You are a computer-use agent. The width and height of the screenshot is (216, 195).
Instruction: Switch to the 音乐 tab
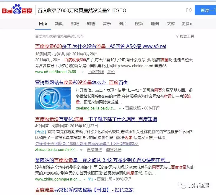click(107, 24)
